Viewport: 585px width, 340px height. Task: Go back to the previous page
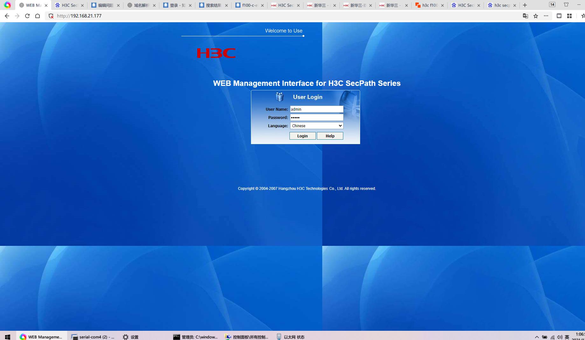pos(7,16)
